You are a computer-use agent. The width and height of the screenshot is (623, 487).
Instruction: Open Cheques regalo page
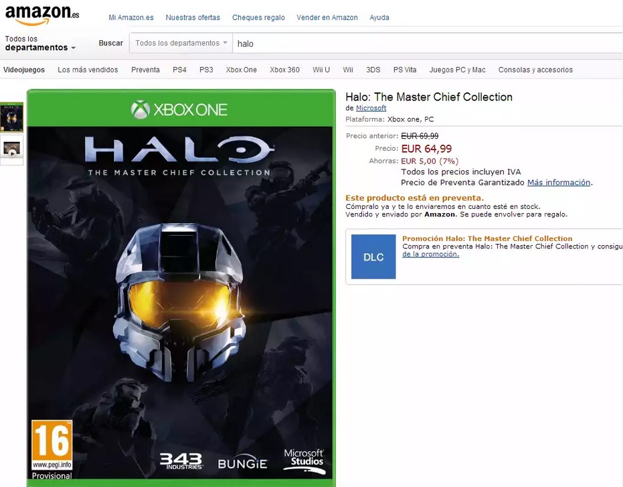click(x=258, y=17)
